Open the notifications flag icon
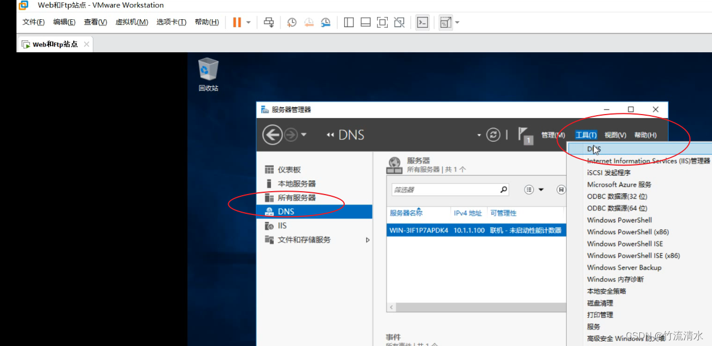The height and width of the screenshot is (346, 712). 525,136
